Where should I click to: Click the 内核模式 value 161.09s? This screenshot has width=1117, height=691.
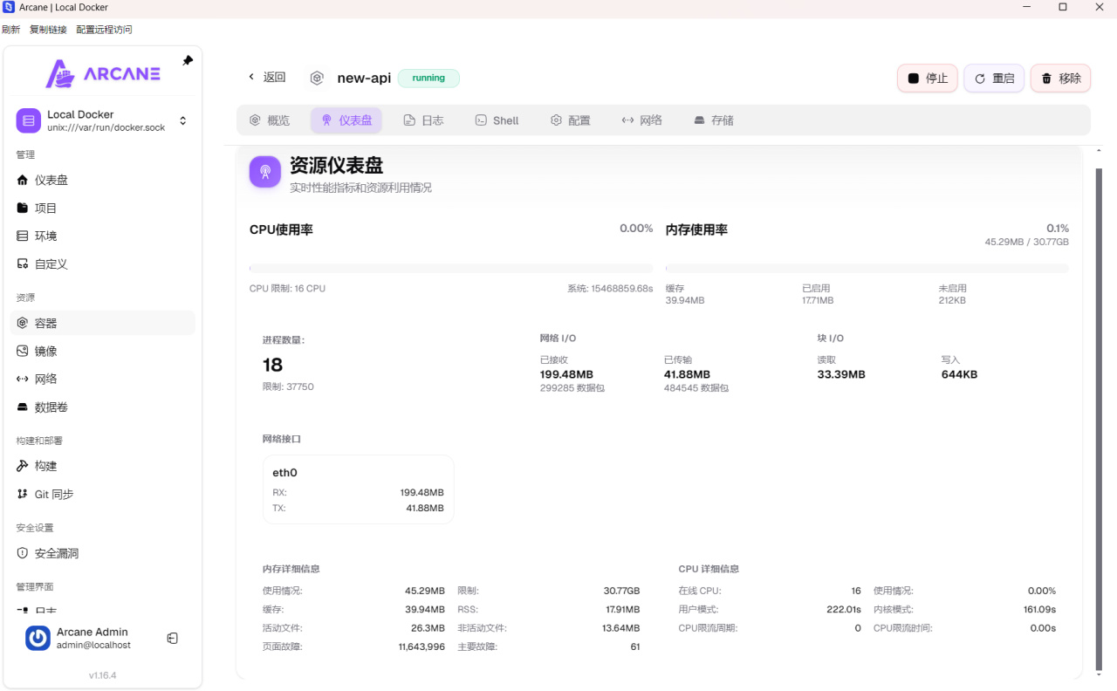tap(1039, 609)
